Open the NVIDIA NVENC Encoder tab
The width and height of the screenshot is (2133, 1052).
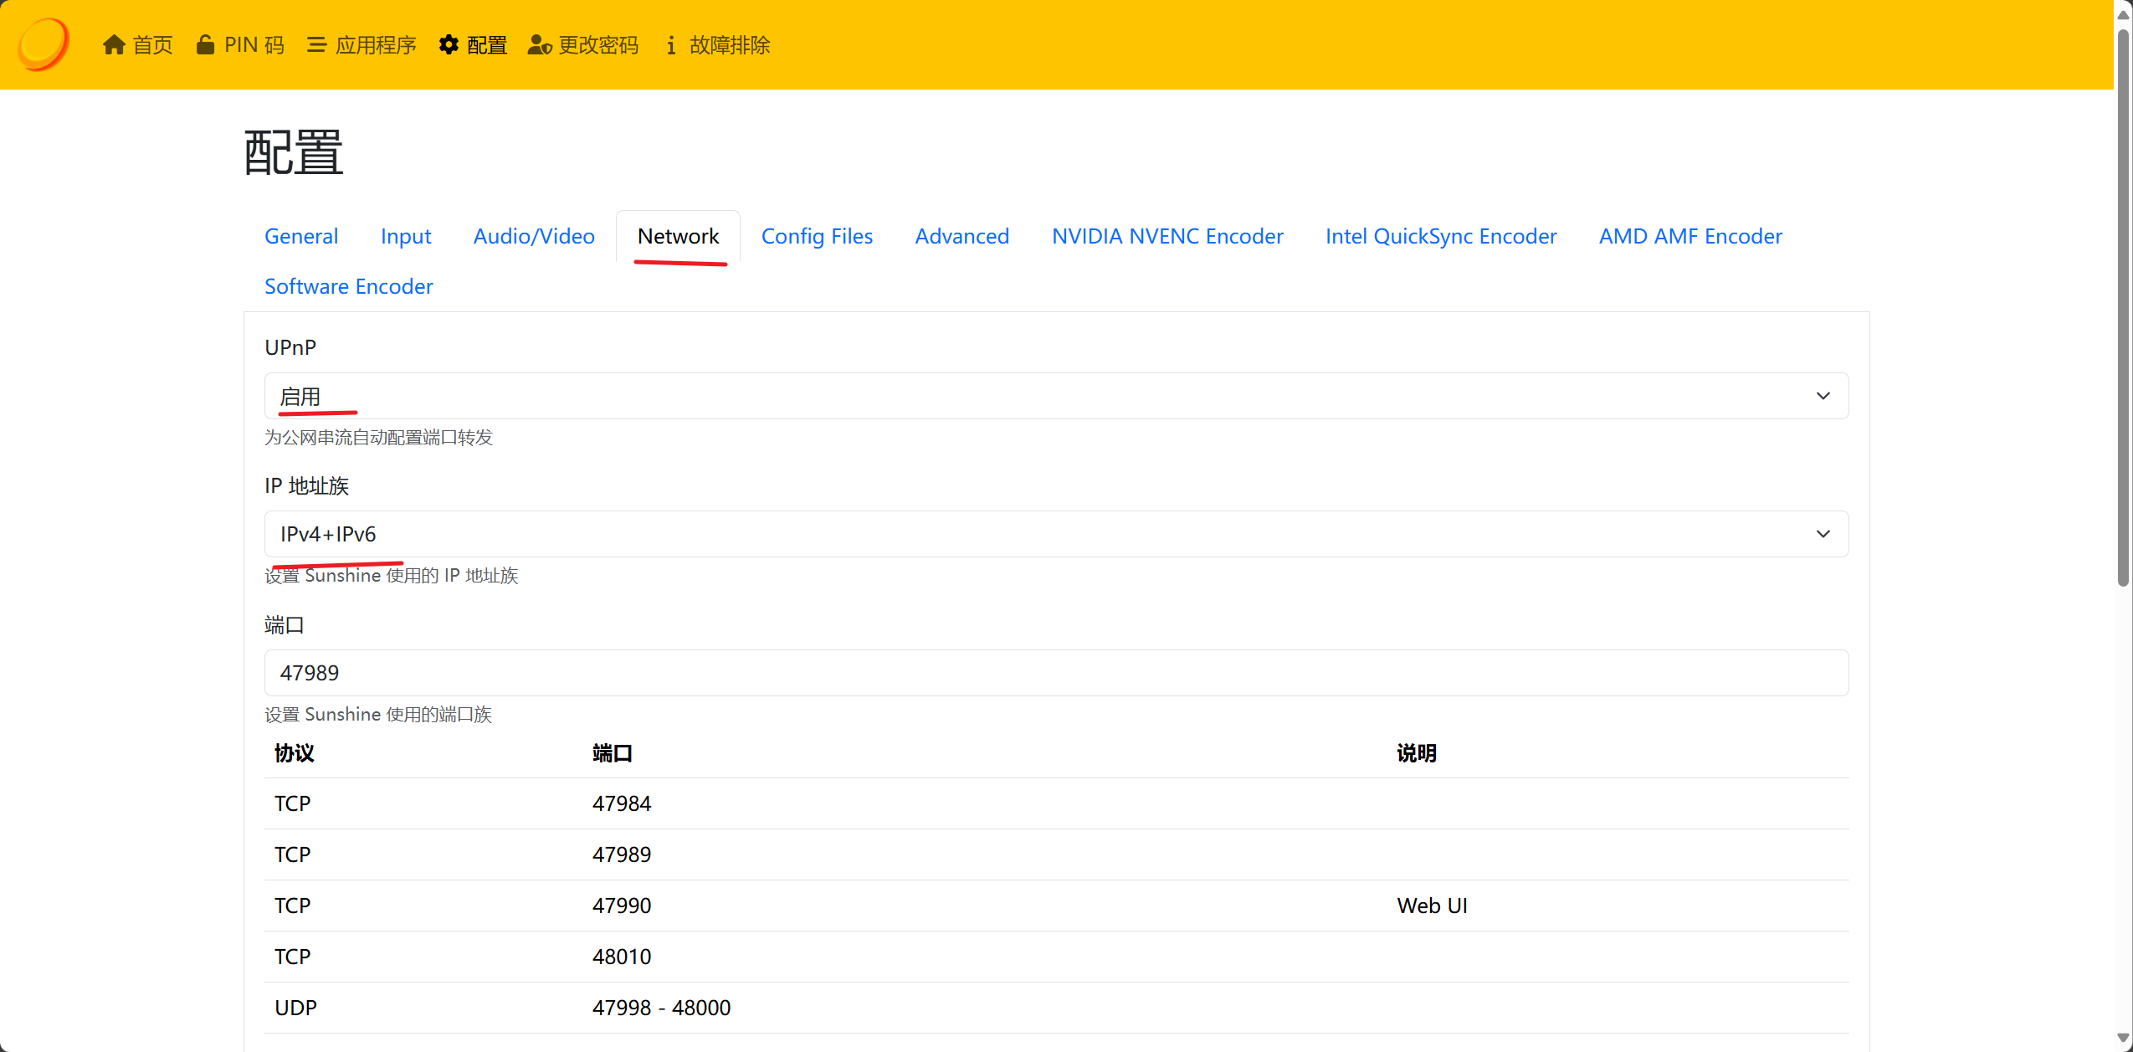[1167, 236]
